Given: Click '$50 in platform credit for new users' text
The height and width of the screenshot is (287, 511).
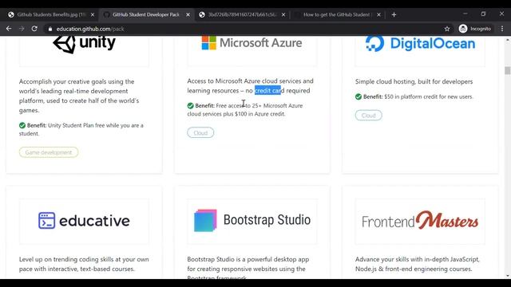Looking at the screenshot, I should coord(428,96).
